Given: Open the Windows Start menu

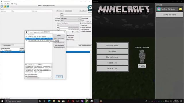Looking at the screenshot, I should pos(2,101).
